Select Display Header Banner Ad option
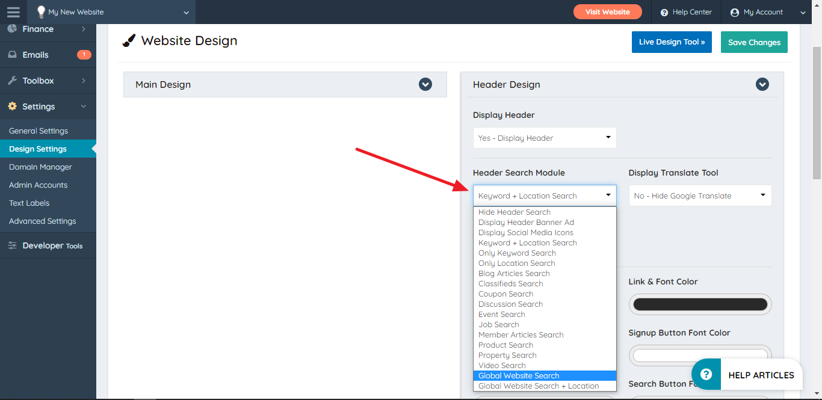Viewport: 822px width, 400px height. pyautogui.click(x=545, y=222)
